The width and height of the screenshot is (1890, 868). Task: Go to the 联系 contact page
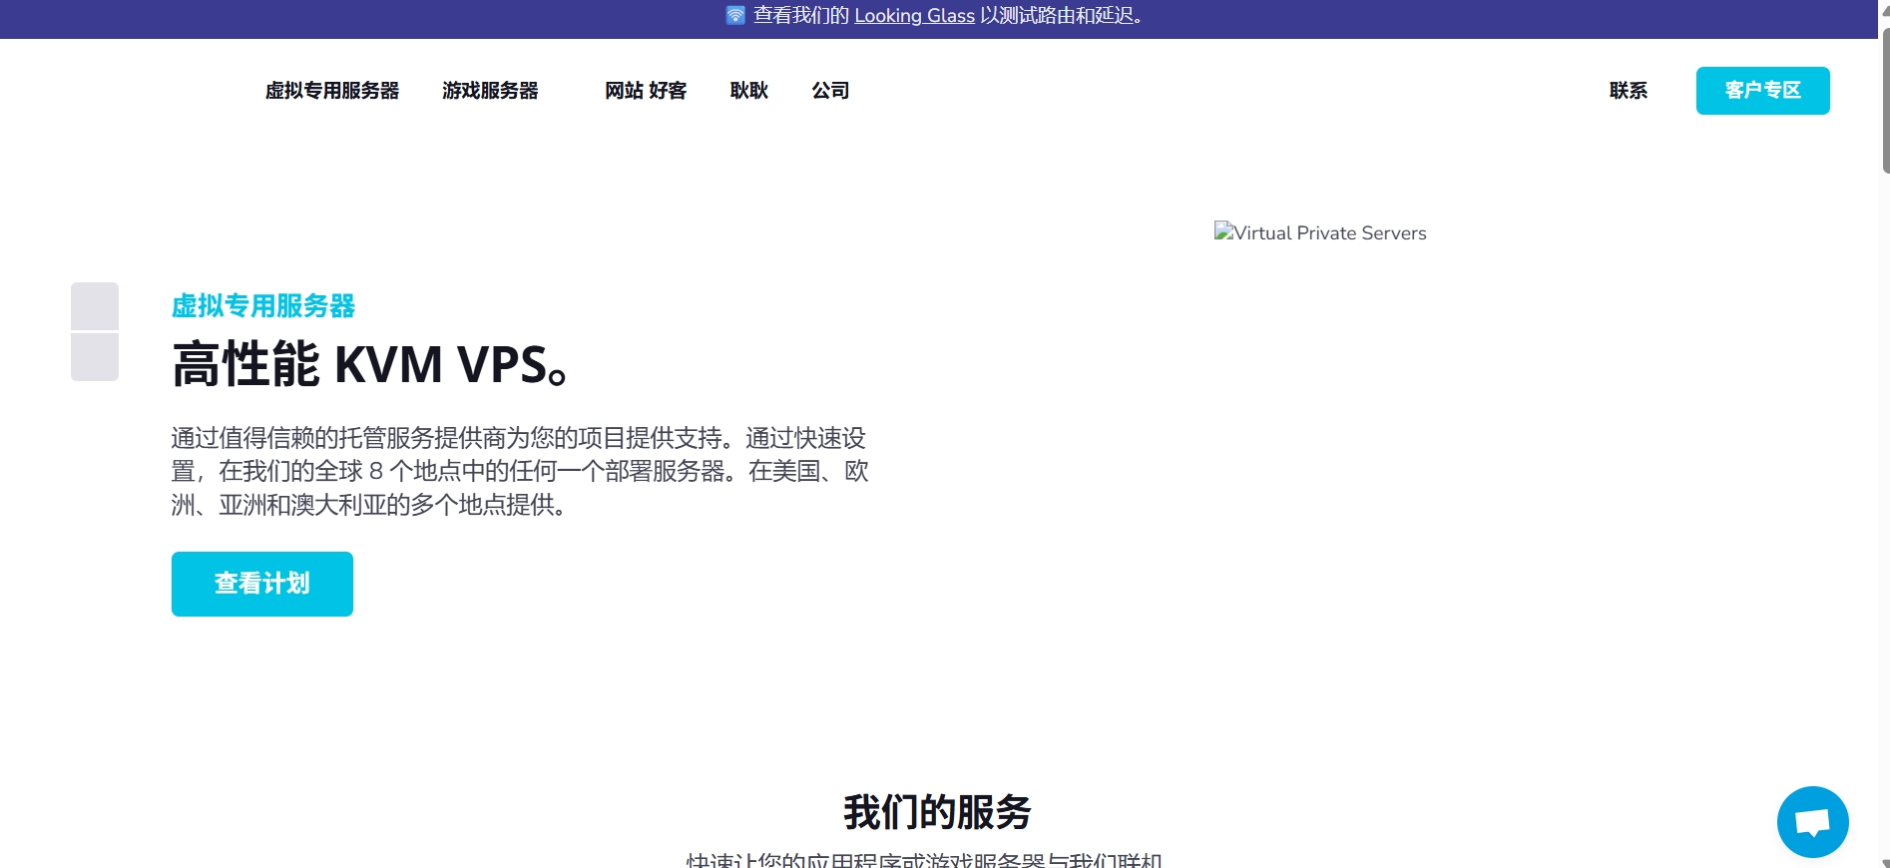click(x=1628, y=91)
